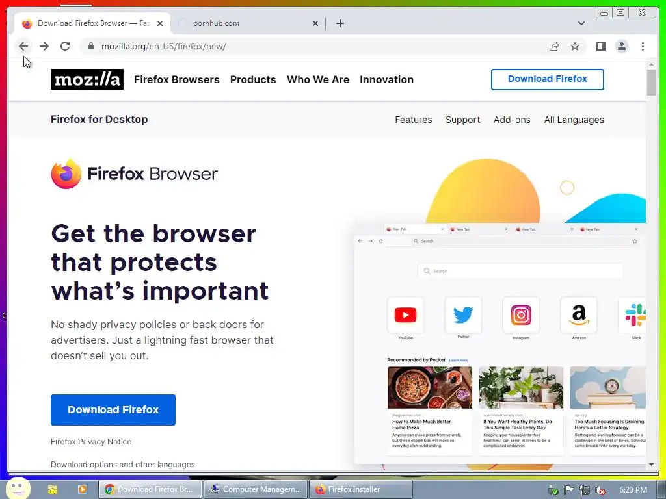Viewport: 666px width, 499px height.
Task: Switch to the pornhub.com tab
Action: coord(248,23)
